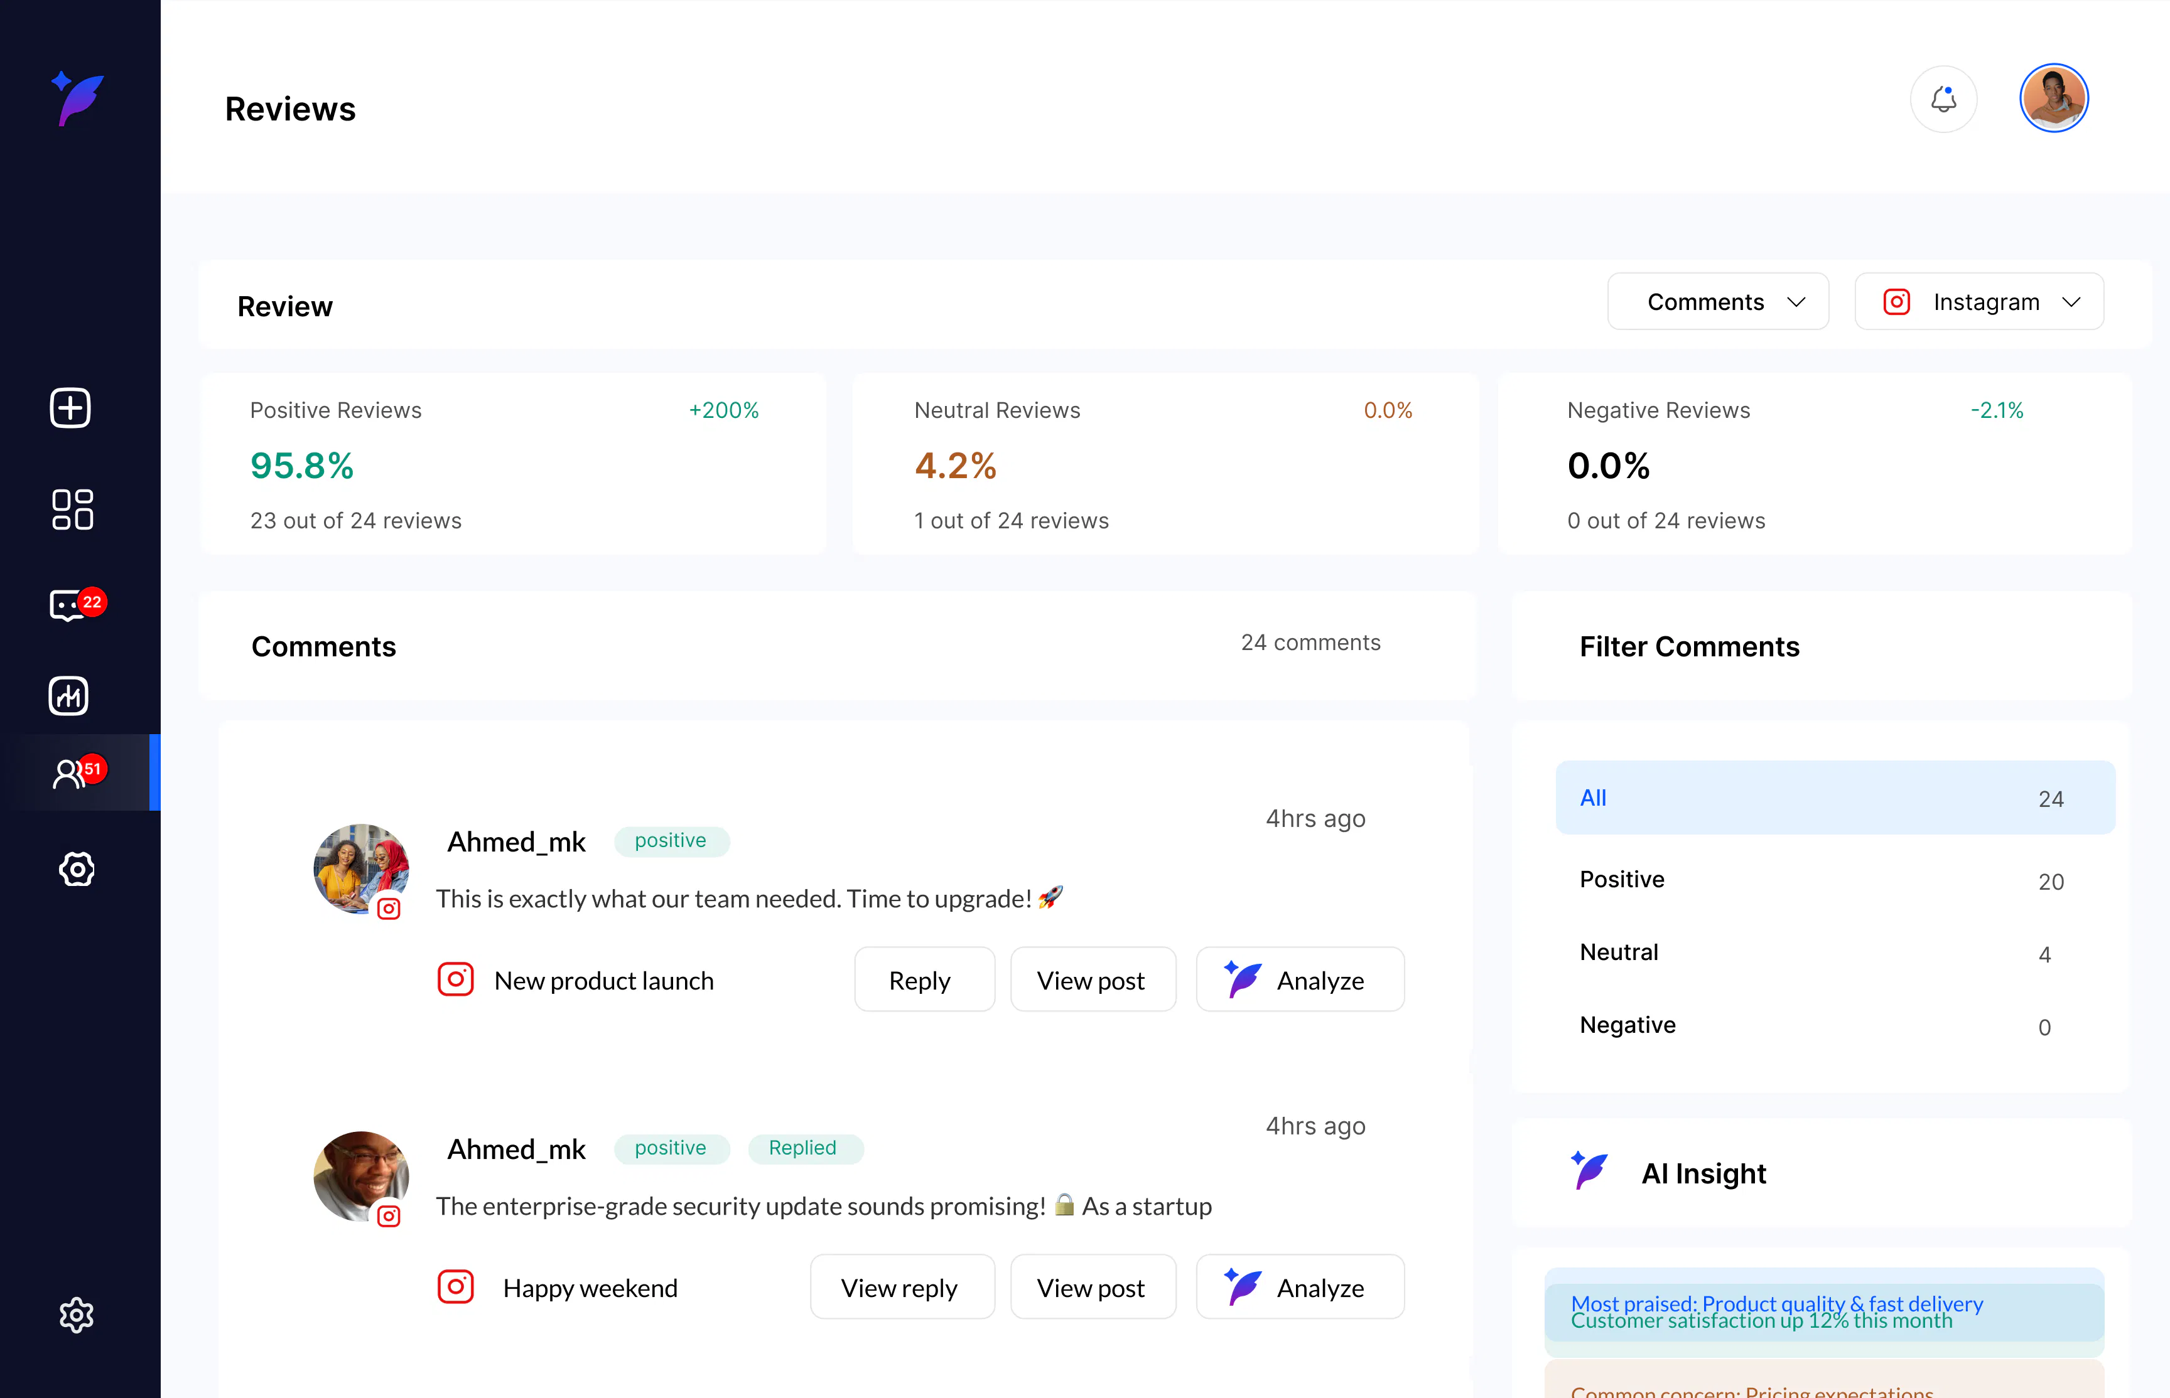The width and height of the screenshot is (2170, 1398).
Task: Open the gear settings icon at sidebar bottom
Action: click(x=77, y=1315)
